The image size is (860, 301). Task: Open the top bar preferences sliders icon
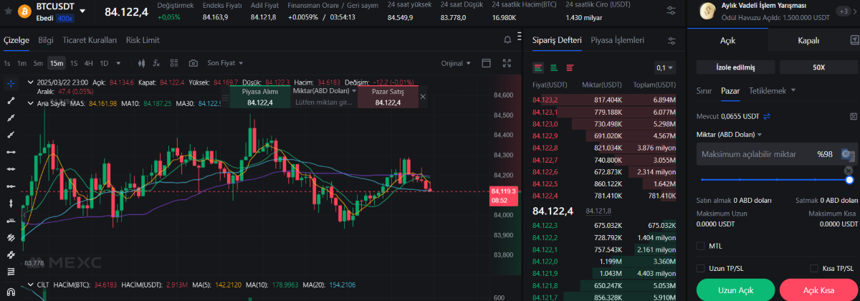[x=671, y=11]
